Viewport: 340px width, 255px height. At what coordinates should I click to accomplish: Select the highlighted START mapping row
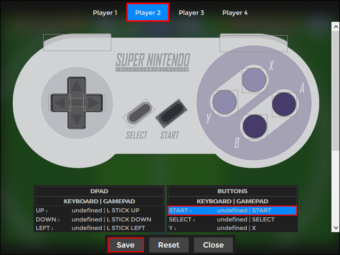[x=232, y=210]
